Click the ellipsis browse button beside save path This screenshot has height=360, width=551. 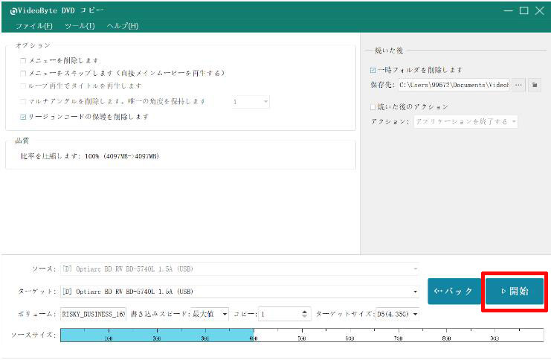(x=518, y=85)
